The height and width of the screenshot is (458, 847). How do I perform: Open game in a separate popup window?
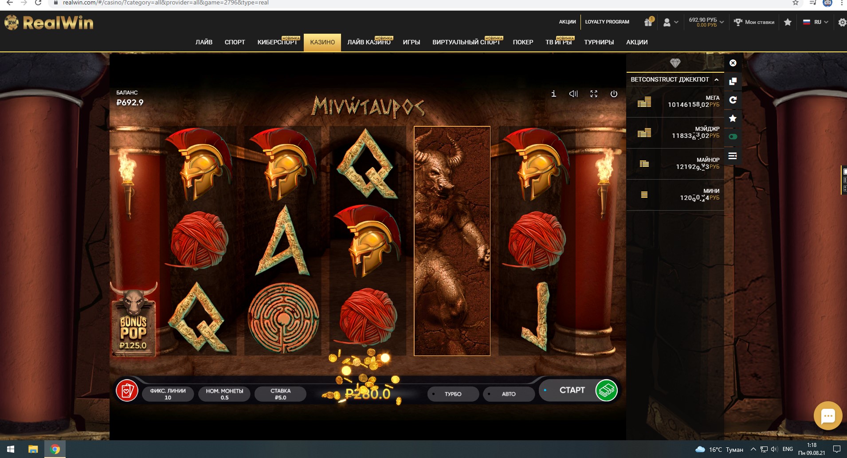[733, 82]
